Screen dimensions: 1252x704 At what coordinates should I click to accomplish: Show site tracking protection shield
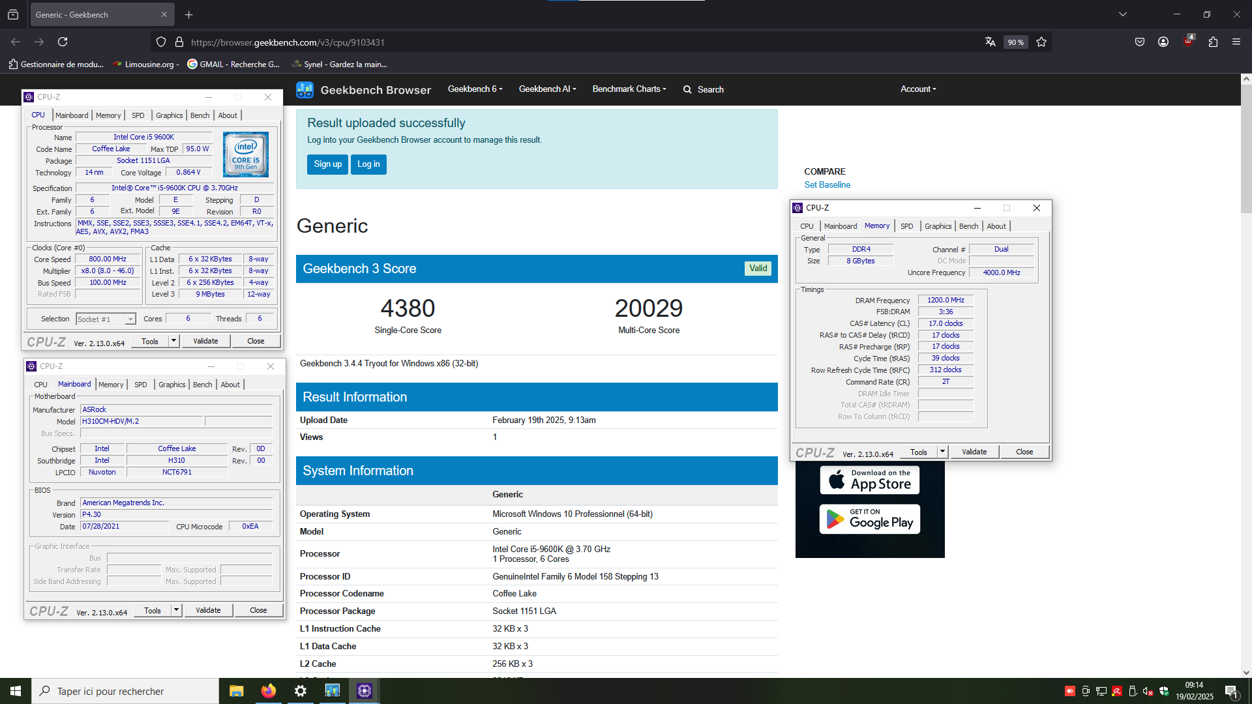161,42
